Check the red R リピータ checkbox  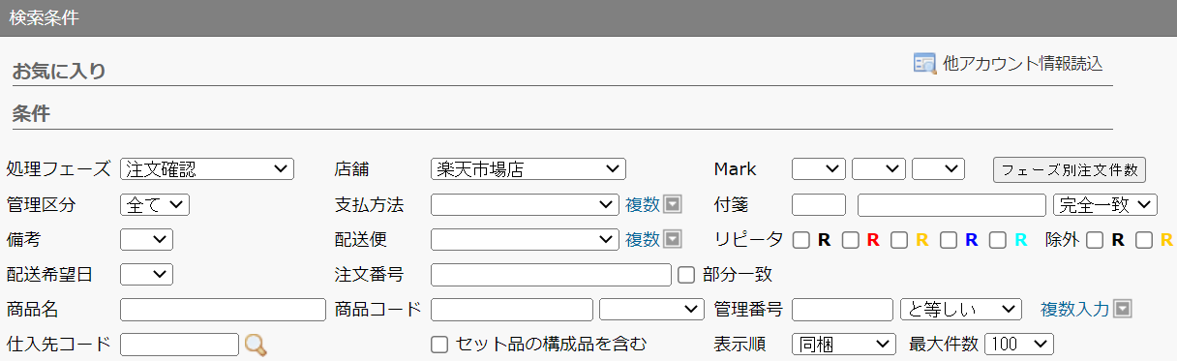click(850, 239)
